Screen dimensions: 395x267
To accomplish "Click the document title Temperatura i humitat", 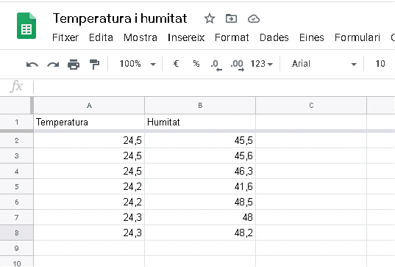I will [x=120, y=18].
